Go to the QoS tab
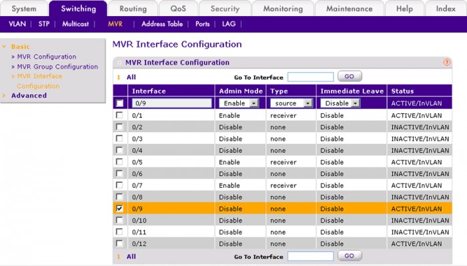 pos(178,9)
